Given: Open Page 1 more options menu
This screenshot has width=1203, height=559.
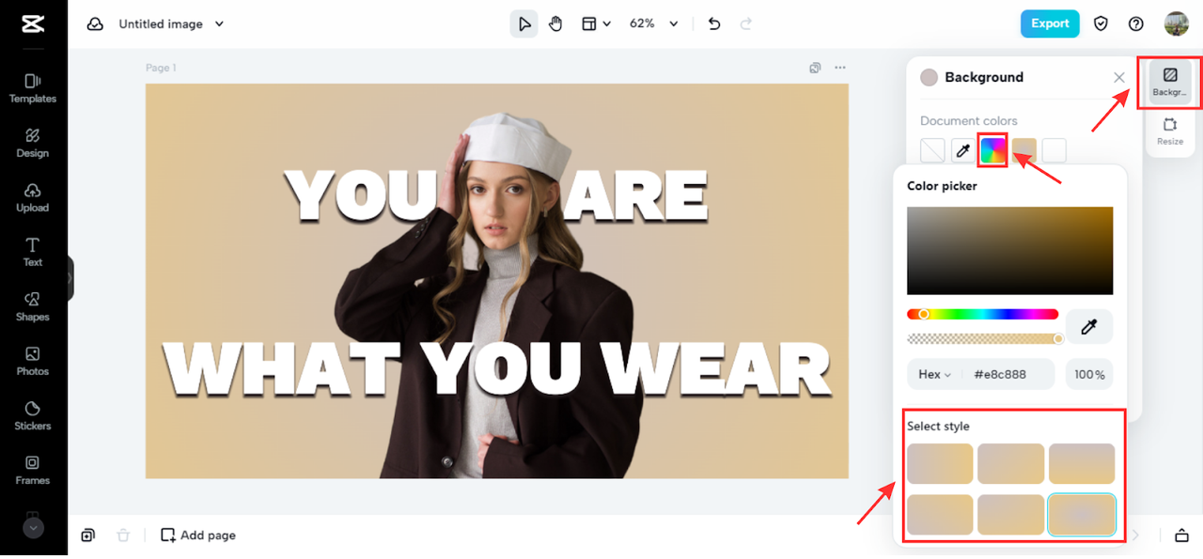Looking at the screenshot, I should (x=840, y=68).
